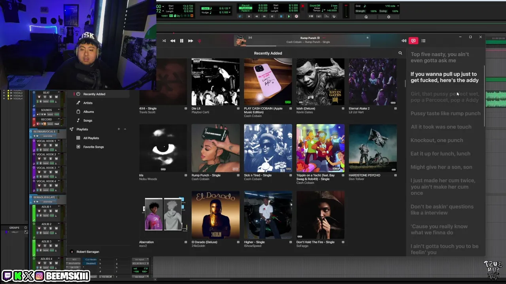
Task: Open VOCAL HOOK 3 track dropdown arrow
Action: tap(59, 168)
